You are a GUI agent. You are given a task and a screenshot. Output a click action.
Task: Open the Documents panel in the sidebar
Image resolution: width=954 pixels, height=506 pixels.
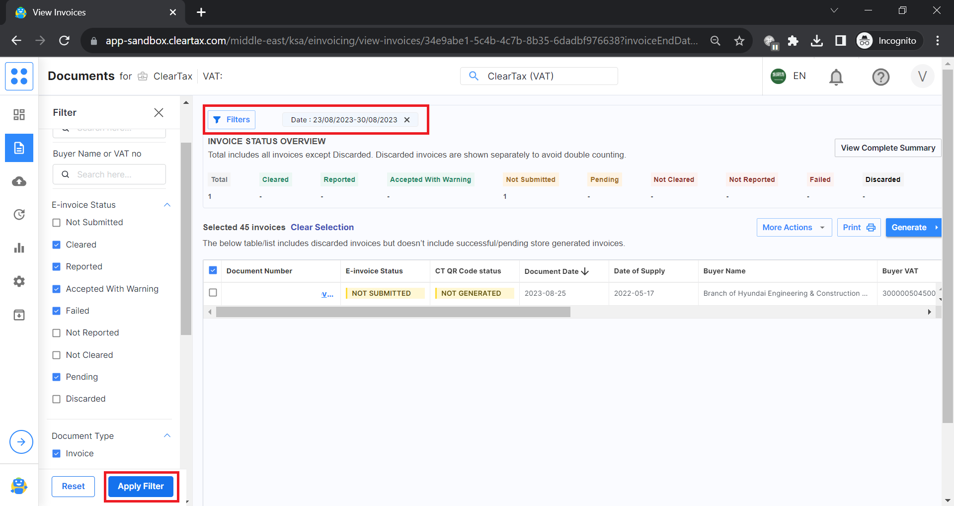(x=19, y=148)
